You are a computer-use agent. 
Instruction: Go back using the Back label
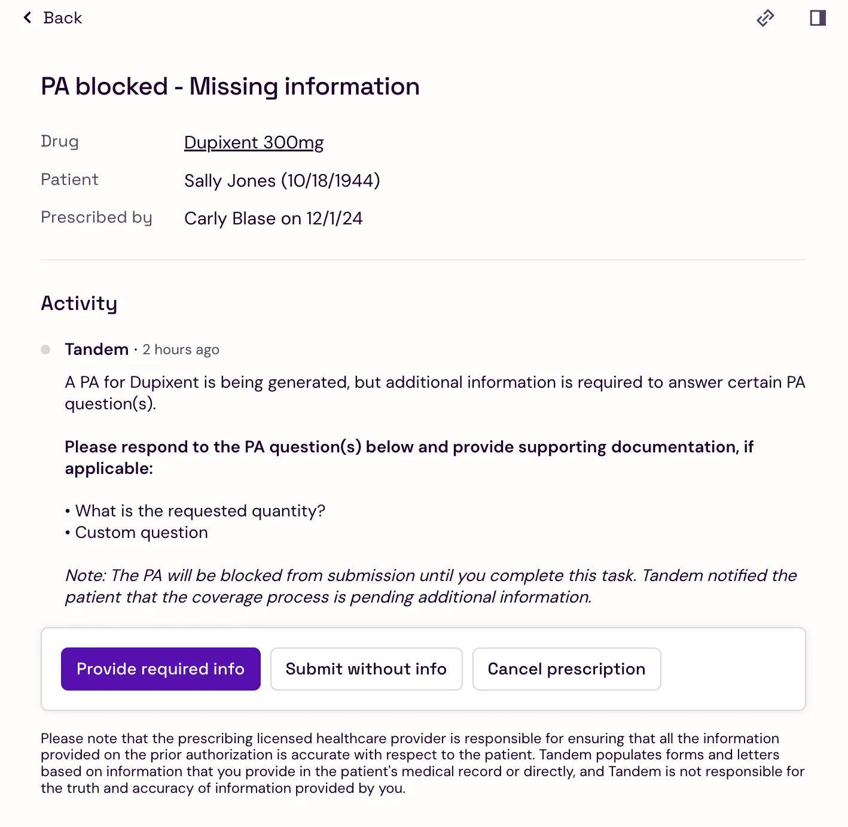[x=62, y=18]
